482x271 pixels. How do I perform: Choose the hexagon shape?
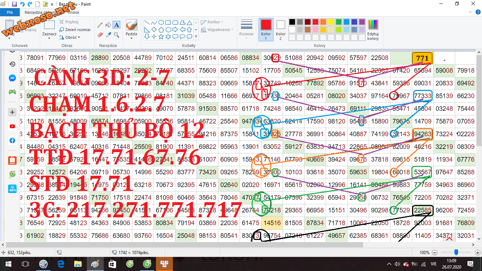(x=168, y=29)
